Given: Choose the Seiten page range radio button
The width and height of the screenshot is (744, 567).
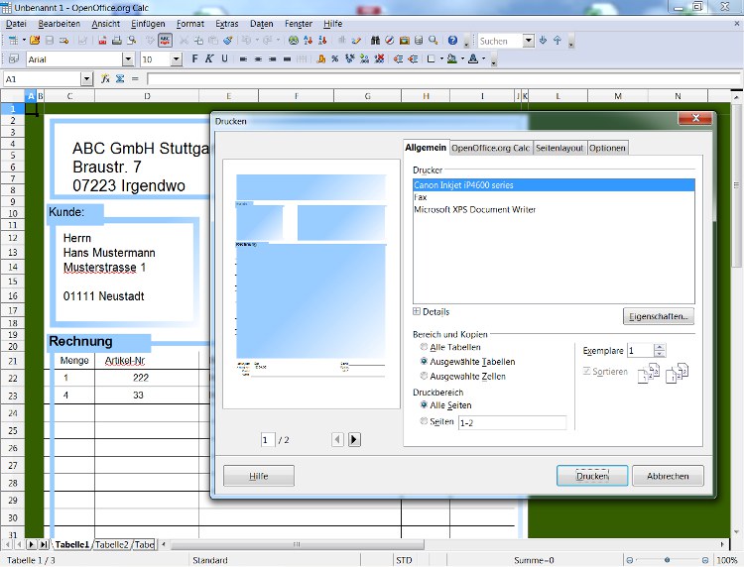Looking at the screenshot, I should tap(424, 420).
